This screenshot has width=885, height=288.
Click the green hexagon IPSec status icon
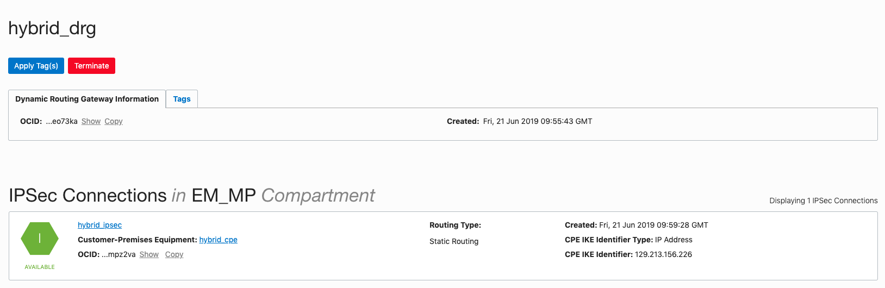(40, 239)
